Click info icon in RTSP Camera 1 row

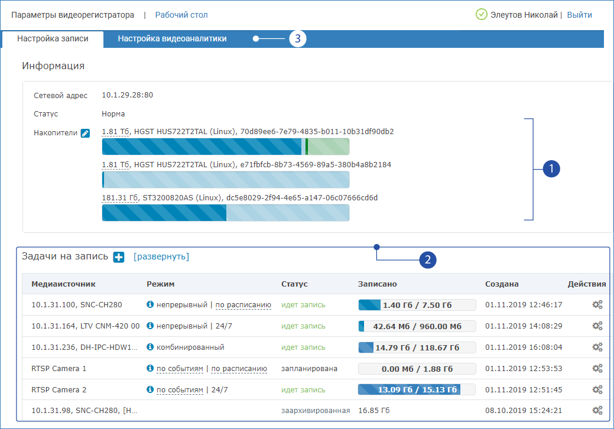[150, 369]
